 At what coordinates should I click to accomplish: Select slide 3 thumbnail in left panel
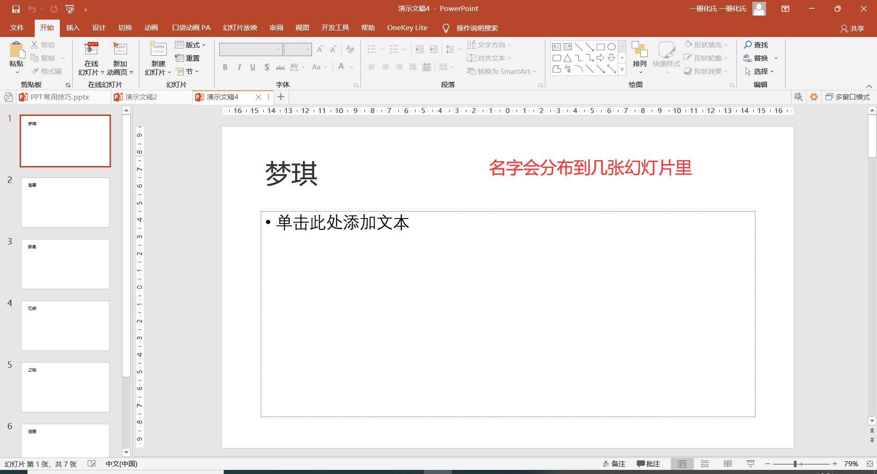click(65, 264)
